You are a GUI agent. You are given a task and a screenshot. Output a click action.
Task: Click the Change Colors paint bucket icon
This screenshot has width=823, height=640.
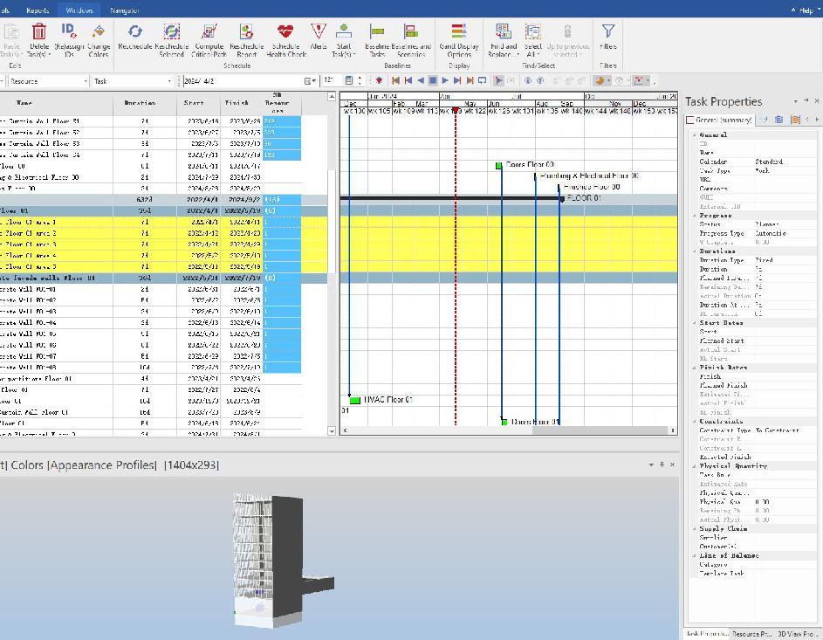98,31
